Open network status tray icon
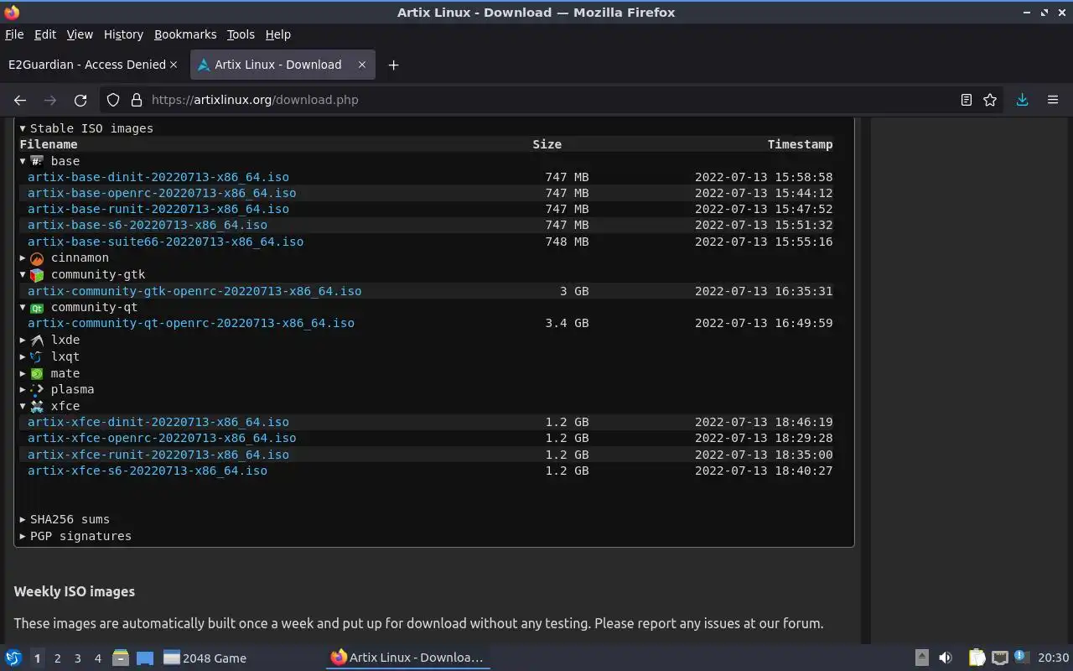Viewport: 1073px width, 671px height. (x=999, y=658)
